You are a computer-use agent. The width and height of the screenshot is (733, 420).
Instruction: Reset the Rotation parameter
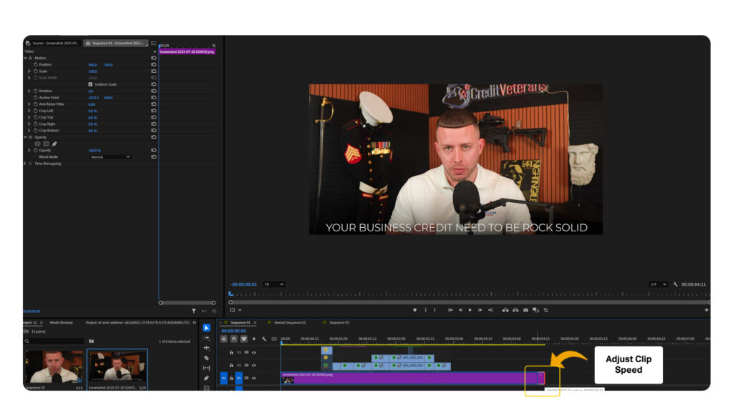coord(153,91)
